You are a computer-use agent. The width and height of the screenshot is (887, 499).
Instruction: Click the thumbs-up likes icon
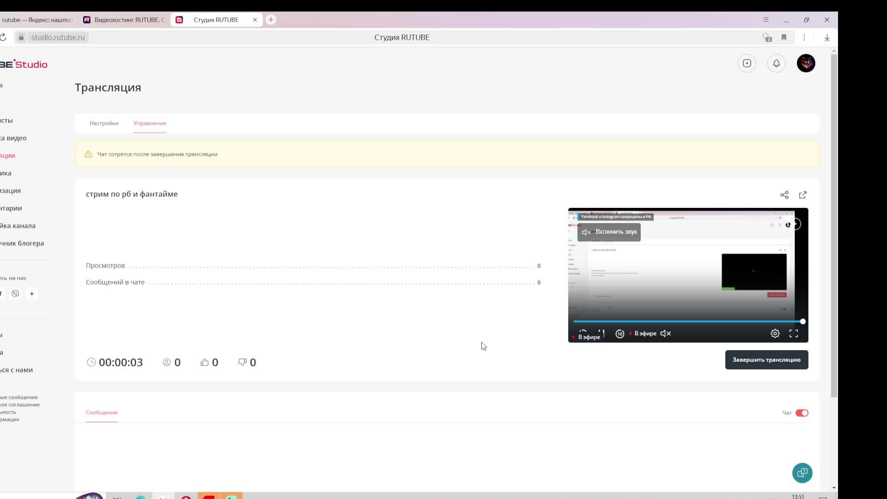(x=205, y=362)
